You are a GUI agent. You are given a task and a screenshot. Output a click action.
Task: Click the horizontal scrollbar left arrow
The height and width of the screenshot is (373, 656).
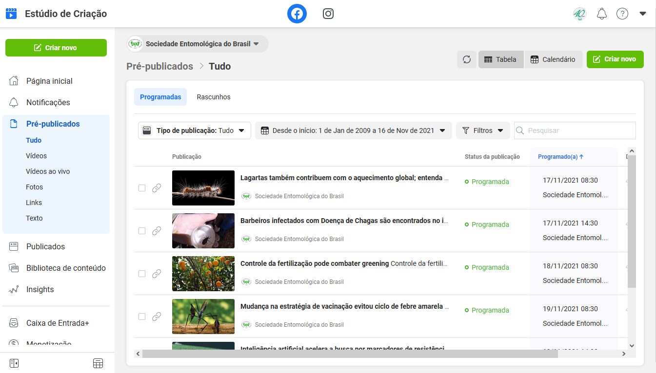pyautogui.click(x=138, y=354)
